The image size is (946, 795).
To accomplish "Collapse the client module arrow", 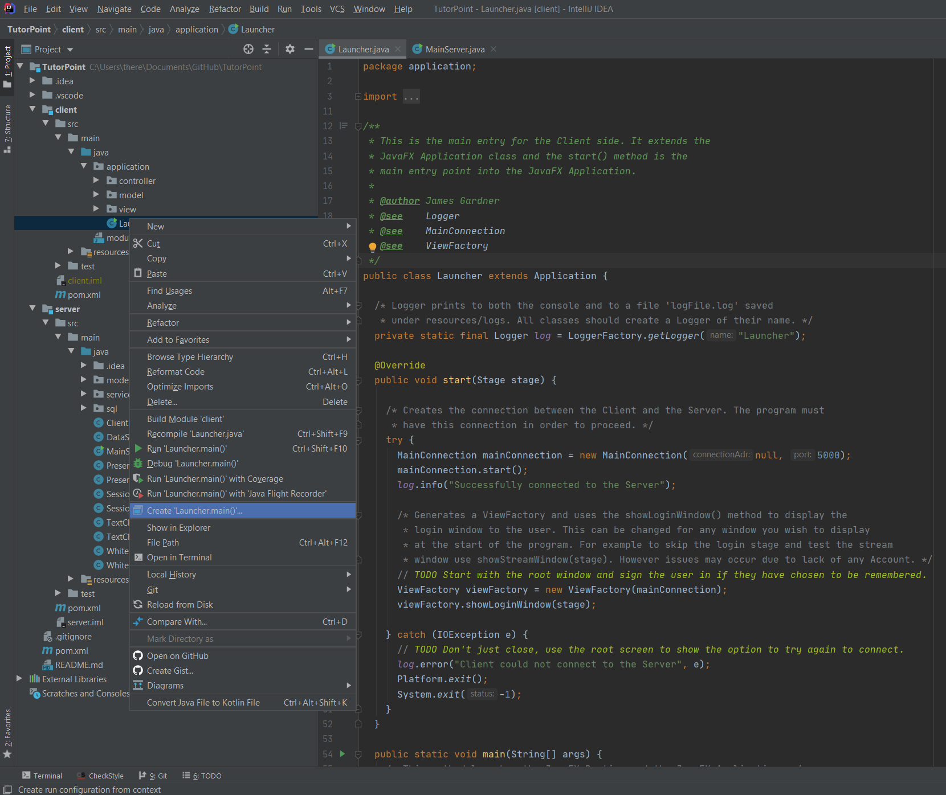I will [32, 109].
